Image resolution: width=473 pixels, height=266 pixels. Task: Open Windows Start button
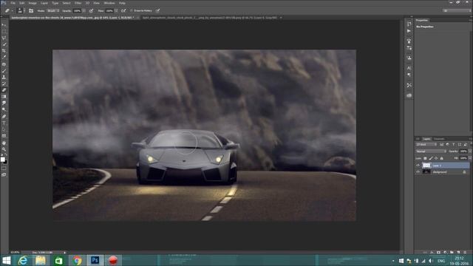click(x=7, y=260)
